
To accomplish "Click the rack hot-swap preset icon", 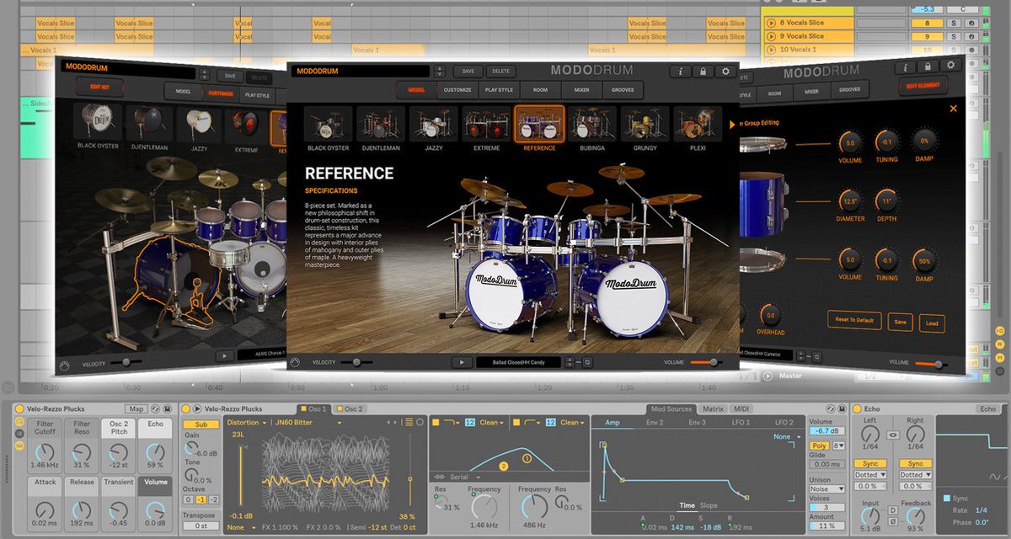I will [155, 408].
